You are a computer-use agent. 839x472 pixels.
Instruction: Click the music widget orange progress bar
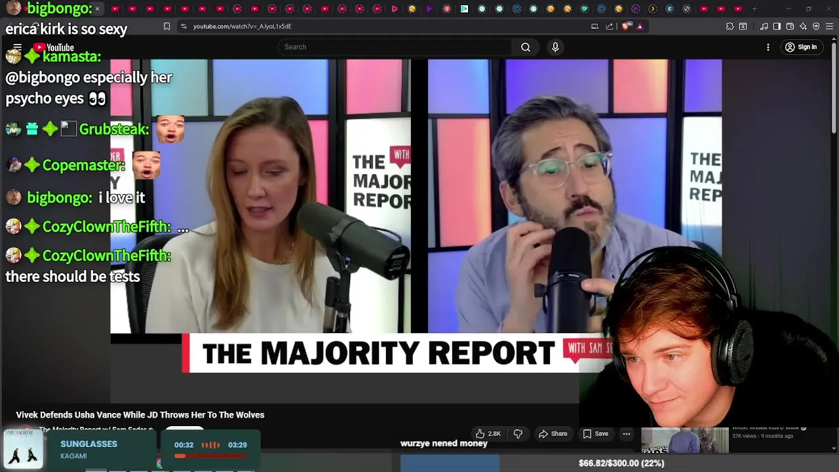[x=210, y=456]
